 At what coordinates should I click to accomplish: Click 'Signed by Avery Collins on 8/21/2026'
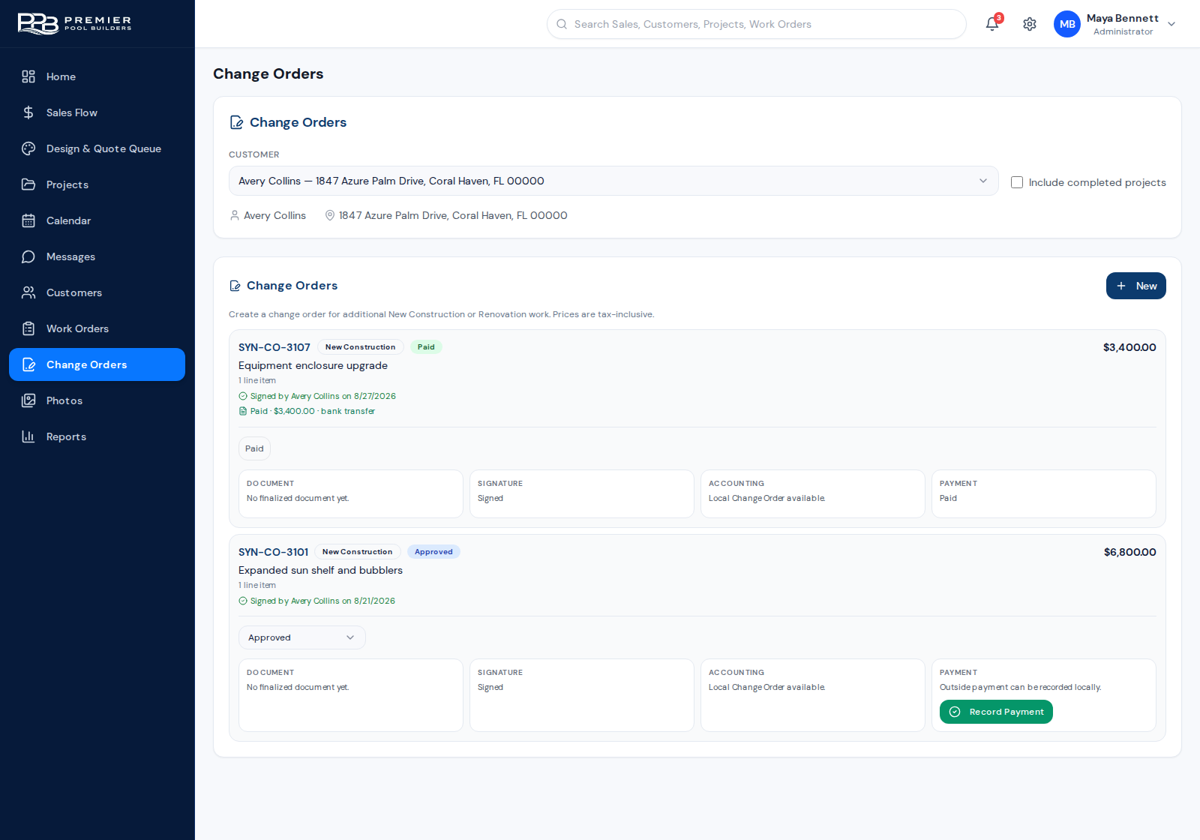pos(323,601)
